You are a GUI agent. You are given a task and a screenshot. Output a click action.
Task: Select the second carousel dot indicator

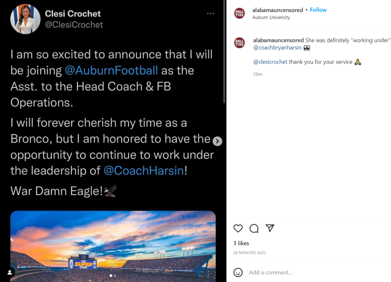115,276
